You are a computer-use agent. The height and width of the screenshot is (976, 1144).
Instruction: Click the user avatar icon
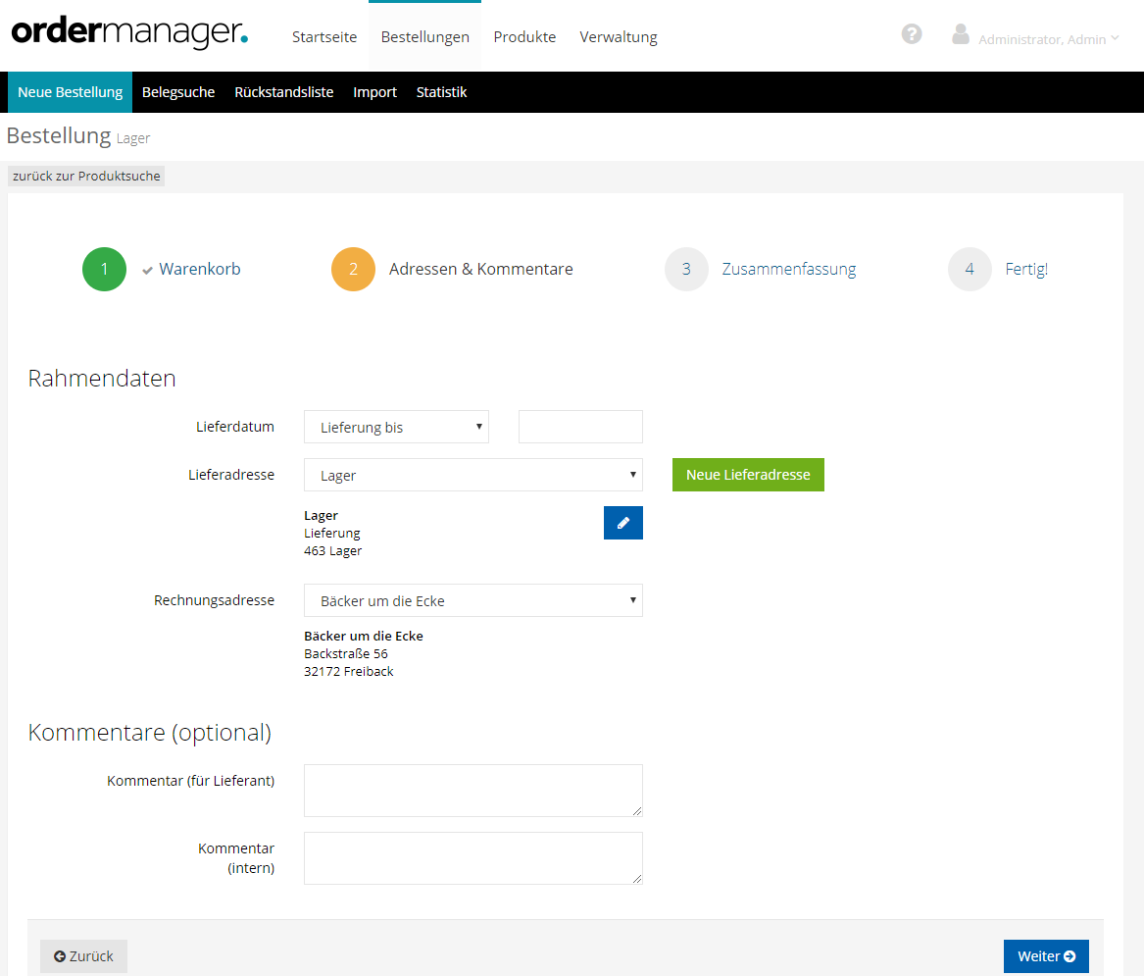click(961, 34)
